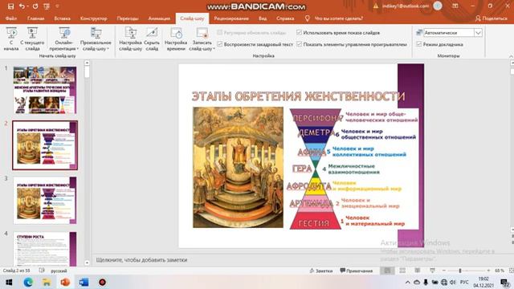
Task: Switch to the 'Анимация' tab
Action: click(x=159, y=18)
